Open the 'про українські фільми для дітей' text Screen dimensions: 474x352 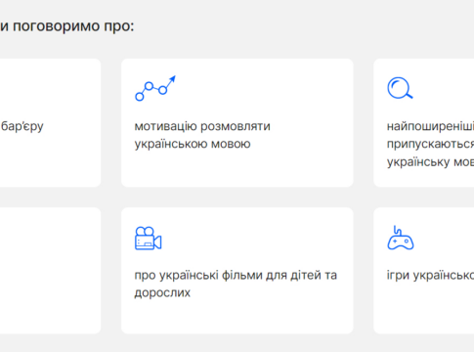pyautogui.click(x=236, y=275)
